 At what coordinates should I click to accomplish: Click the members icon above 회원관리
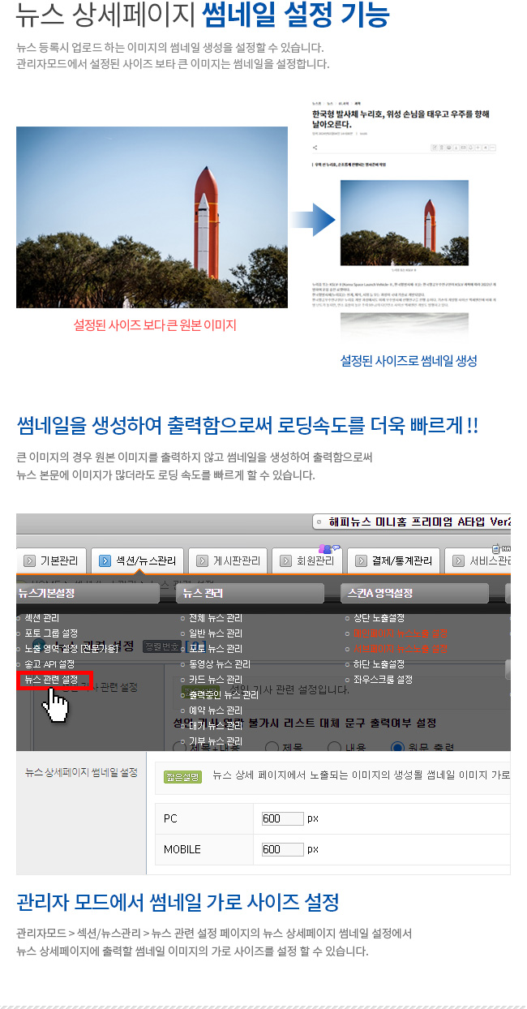pyautogui.click(x=328, y=549)
